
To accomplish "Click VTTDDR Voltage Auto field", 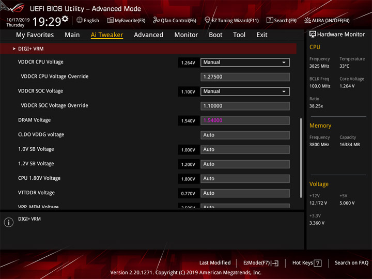I will (245, 193).
